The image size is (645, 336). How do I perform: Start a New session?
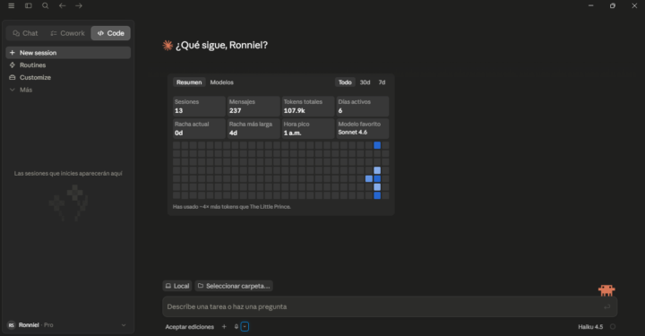(68, 53)
